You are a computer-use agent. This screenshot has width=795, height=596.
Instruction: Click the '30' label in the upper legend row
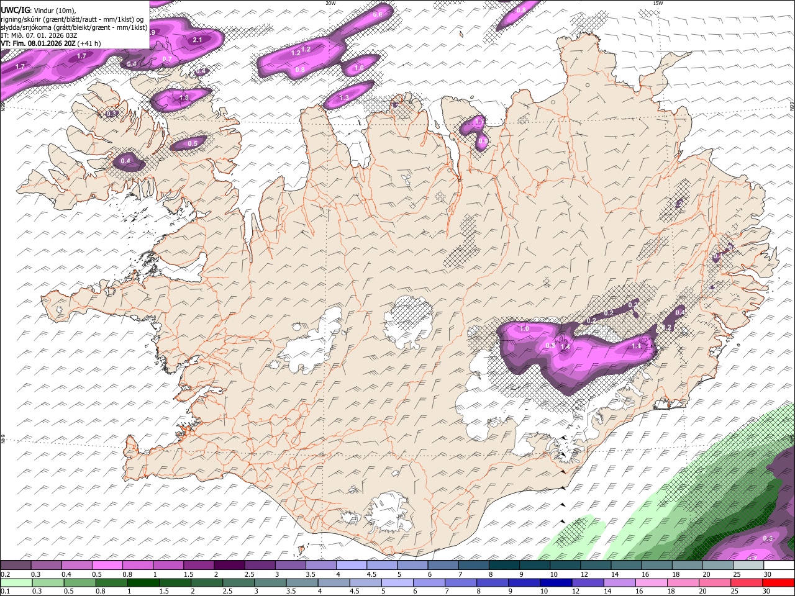tap(767, 574)
